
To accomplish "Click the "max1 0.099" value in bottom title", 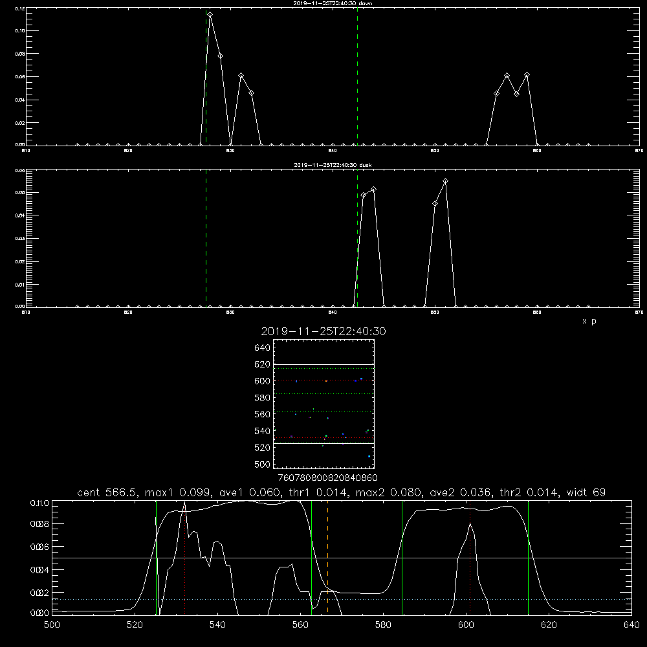I will point(179,492).
